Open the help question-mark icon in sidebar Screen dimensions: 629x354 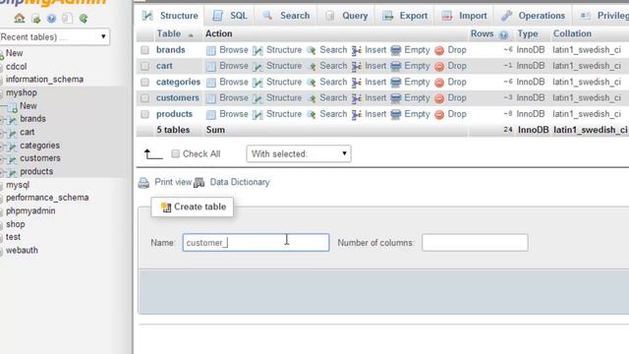[x=51, y=19]
